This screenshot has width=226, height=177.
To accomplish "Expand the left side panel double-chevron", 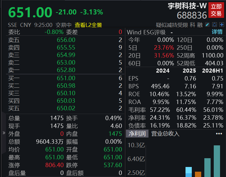I will coord(4,133).
